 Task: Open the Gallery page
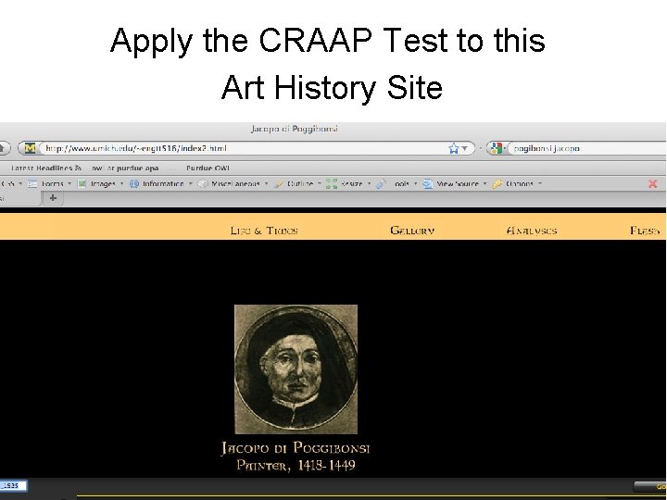coord(412,231)
